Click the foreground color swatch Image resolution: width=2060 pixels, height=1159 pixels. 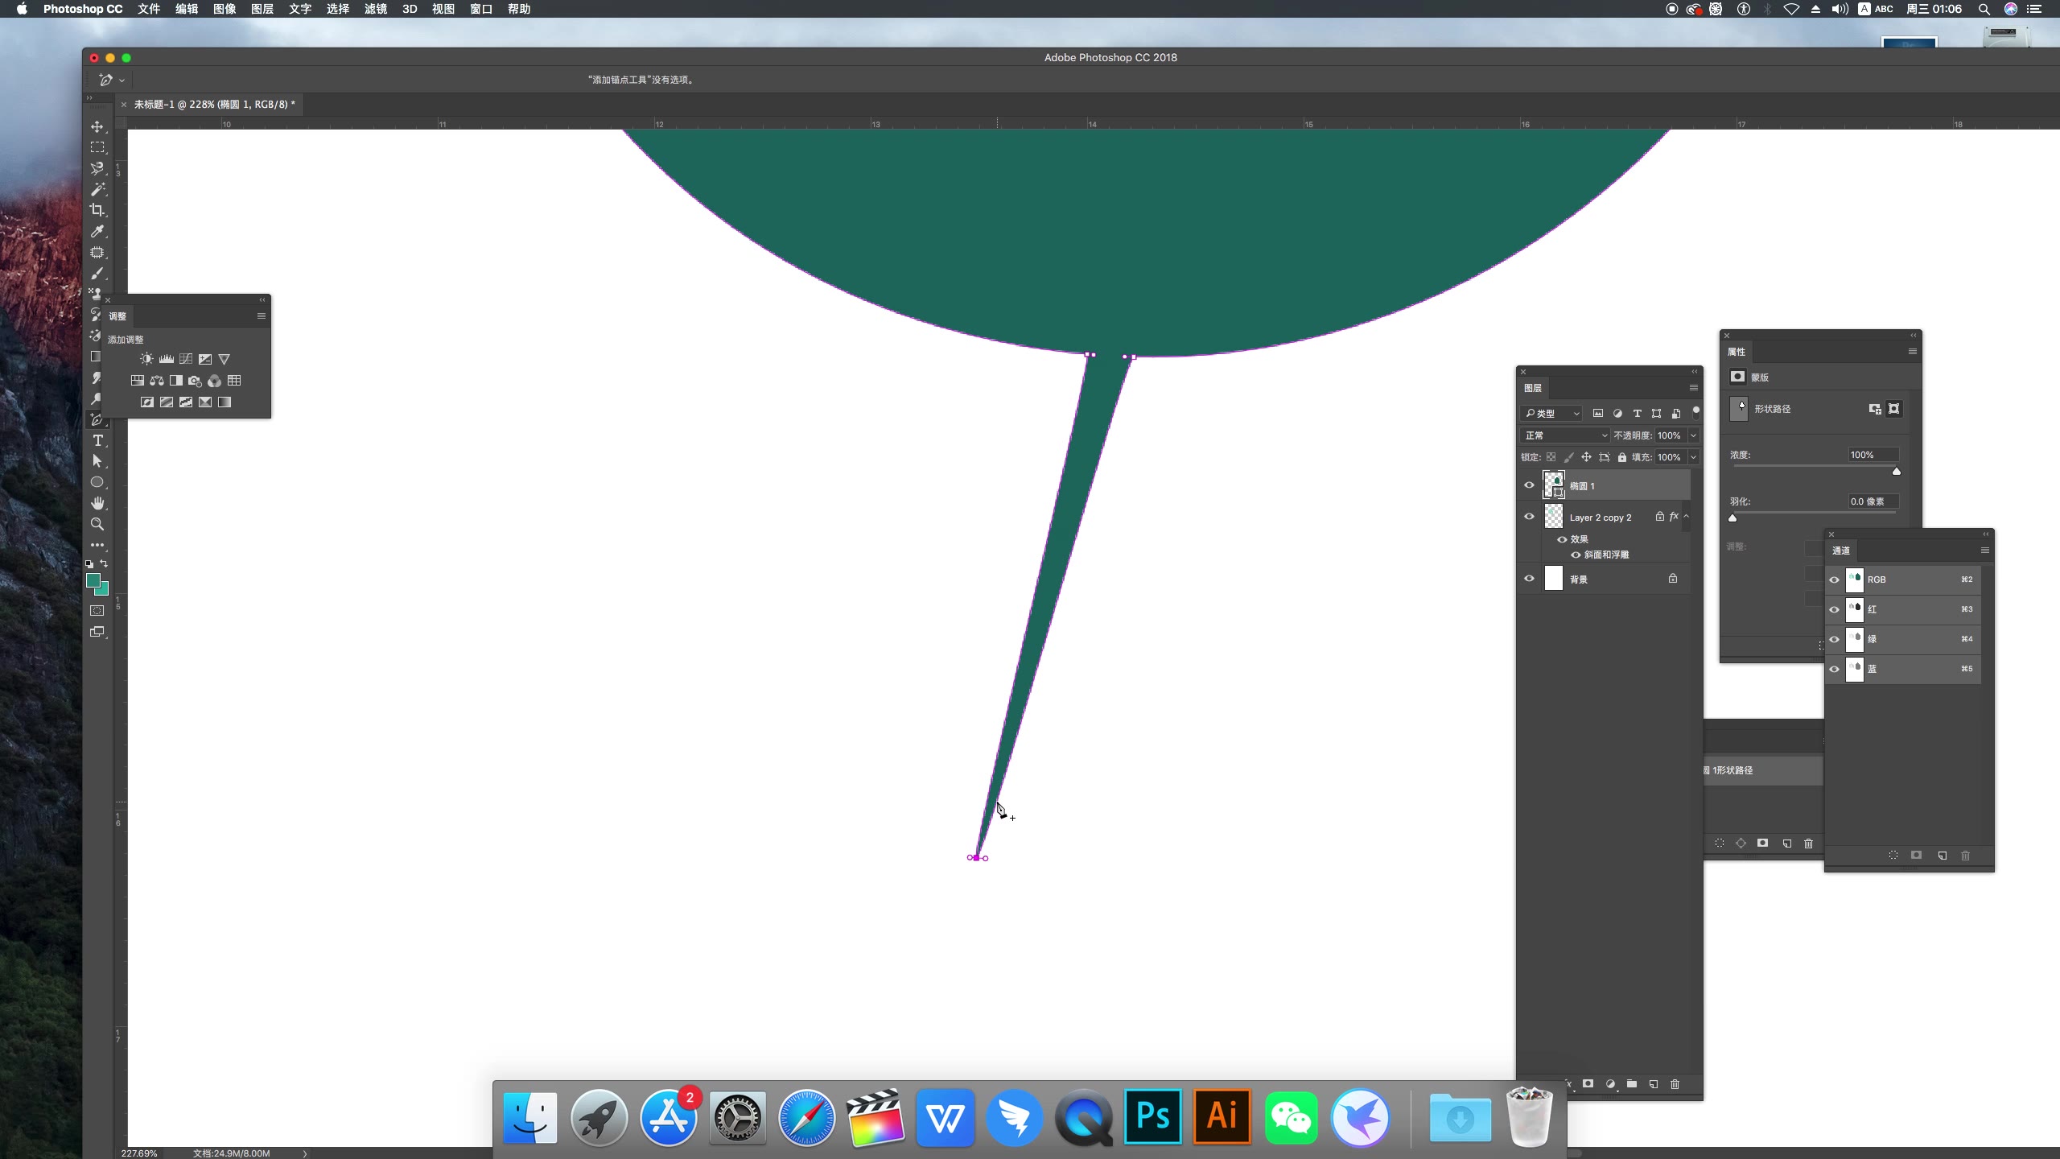[93, 580]
